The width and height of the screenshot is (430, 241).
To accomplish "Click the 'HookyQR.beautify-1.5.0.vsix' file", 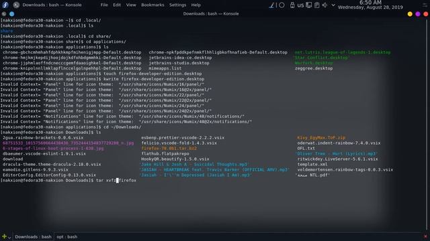I will click(x=175, y=159).
